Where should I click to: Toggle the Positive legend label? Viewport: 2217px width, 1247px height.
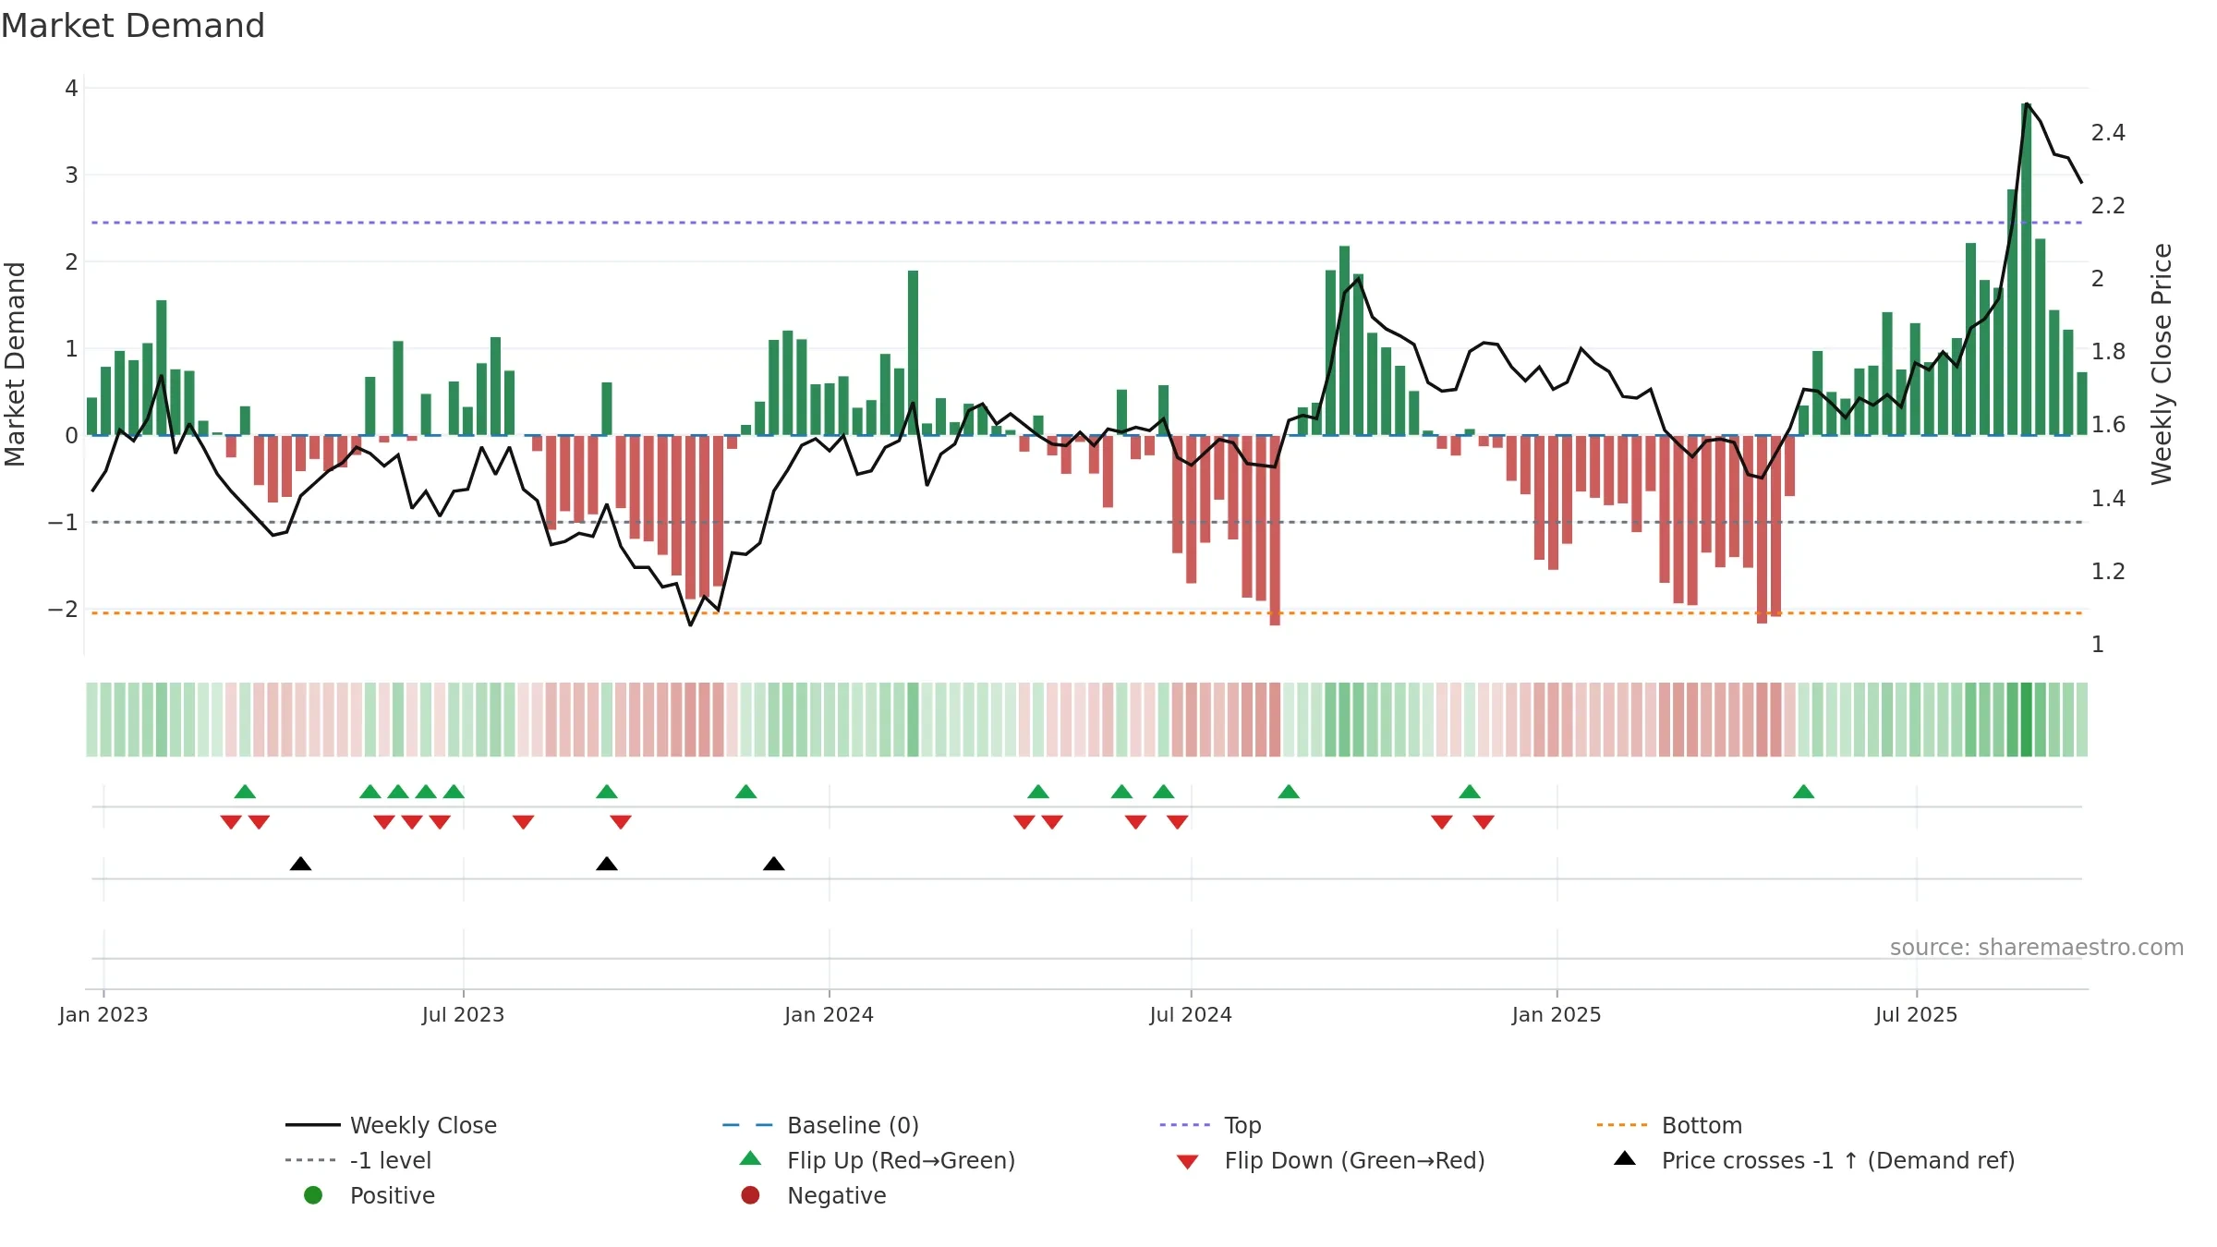tap(392, 1195)
